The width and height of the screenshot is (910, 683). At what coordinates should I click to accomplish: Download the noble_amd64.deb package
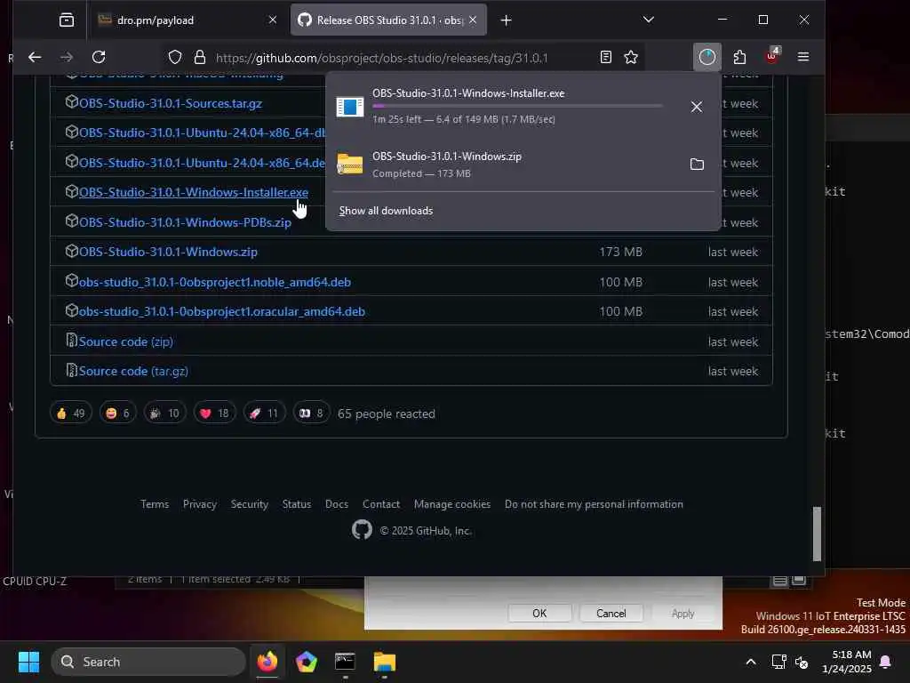tap(215, 282)
